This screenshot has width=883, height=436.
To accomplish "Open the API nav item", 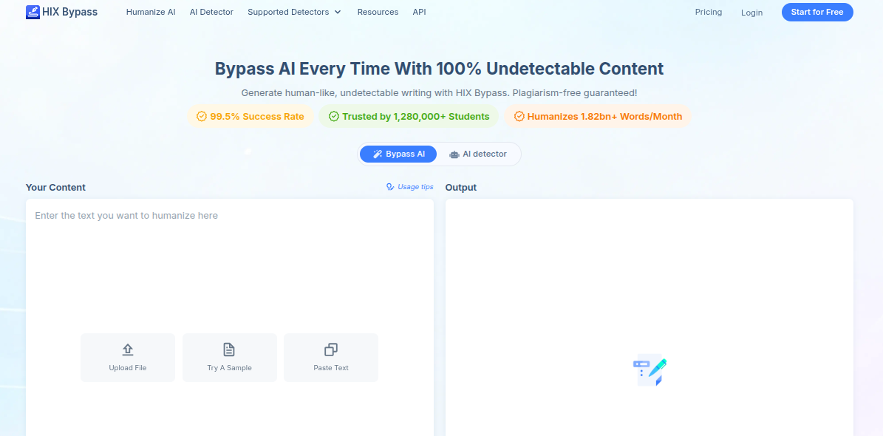I will click(420, 12).
